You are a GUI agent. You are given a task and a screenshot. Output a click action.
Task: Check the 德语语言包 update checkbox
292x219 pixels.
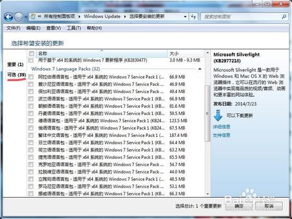[31, 120]
